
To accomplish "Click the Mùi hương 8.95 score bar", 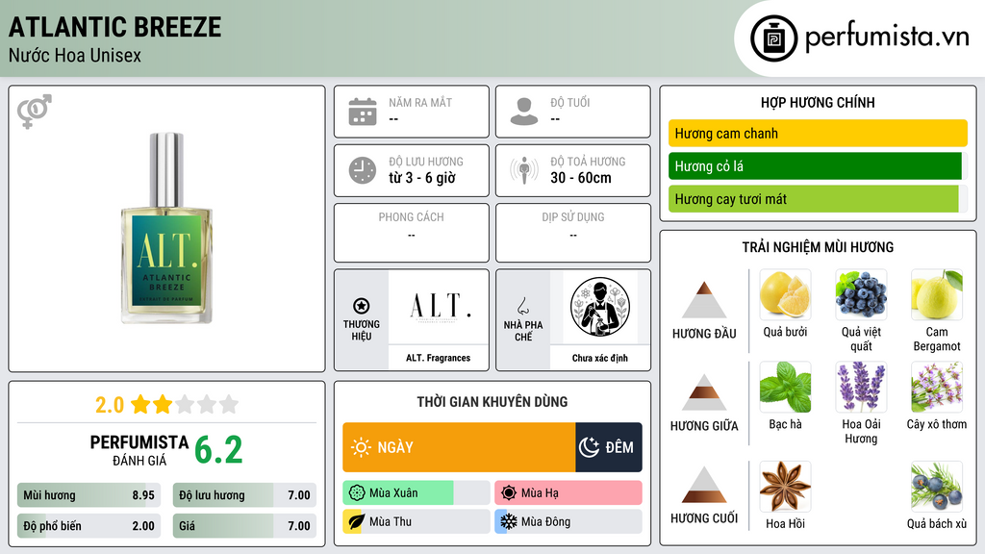I will (89, 495).
